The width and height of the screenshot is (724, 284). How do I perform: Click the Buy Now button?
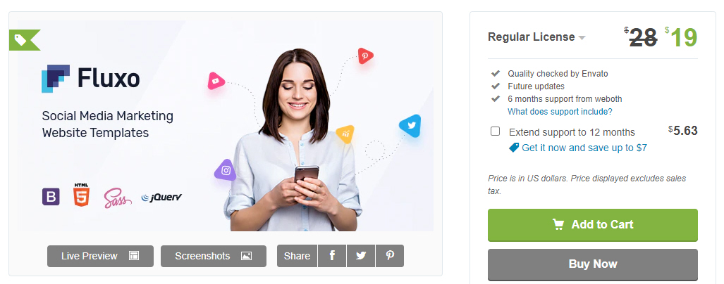[592, 264]
